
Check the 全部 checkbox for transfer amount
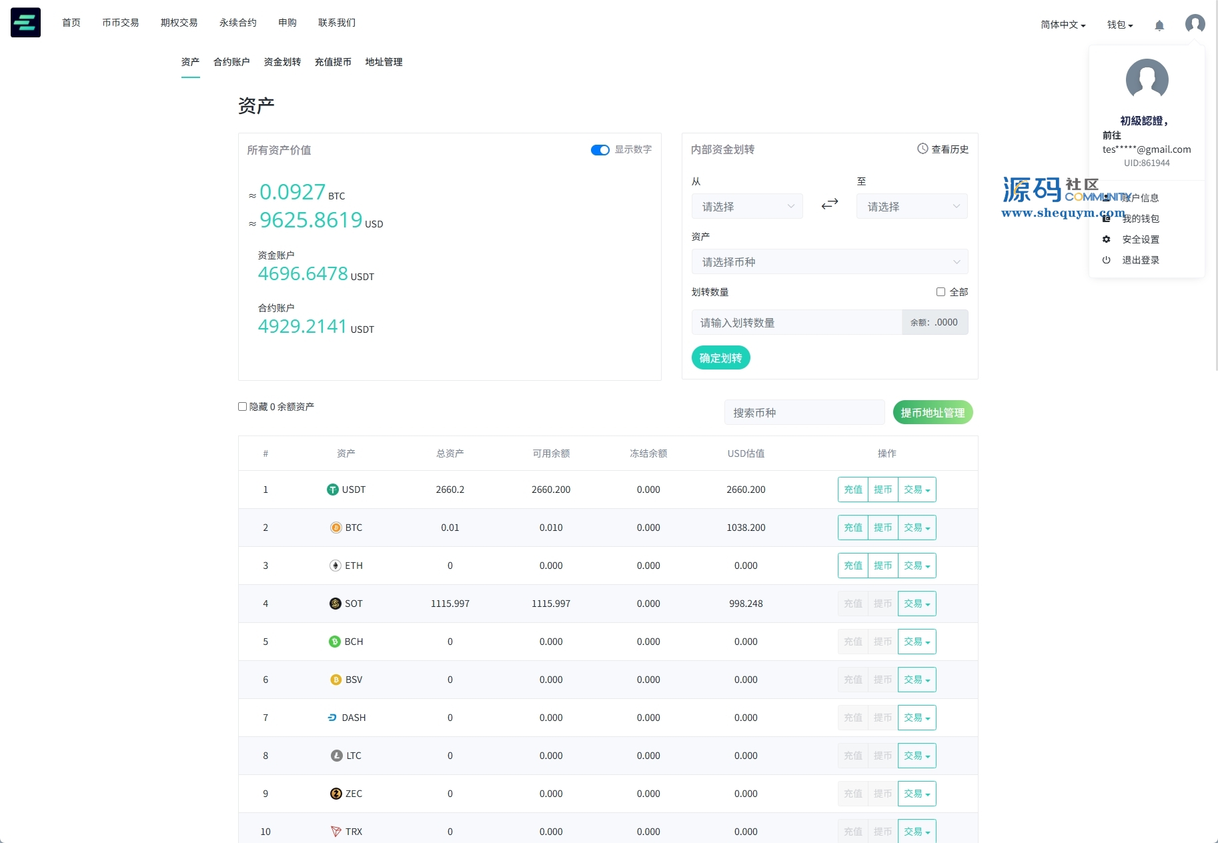tap(941, 292)
